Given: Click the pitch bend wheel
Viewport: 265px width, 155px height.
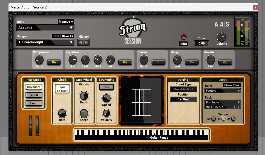Looking at the screenshot, I should point(31,126).
